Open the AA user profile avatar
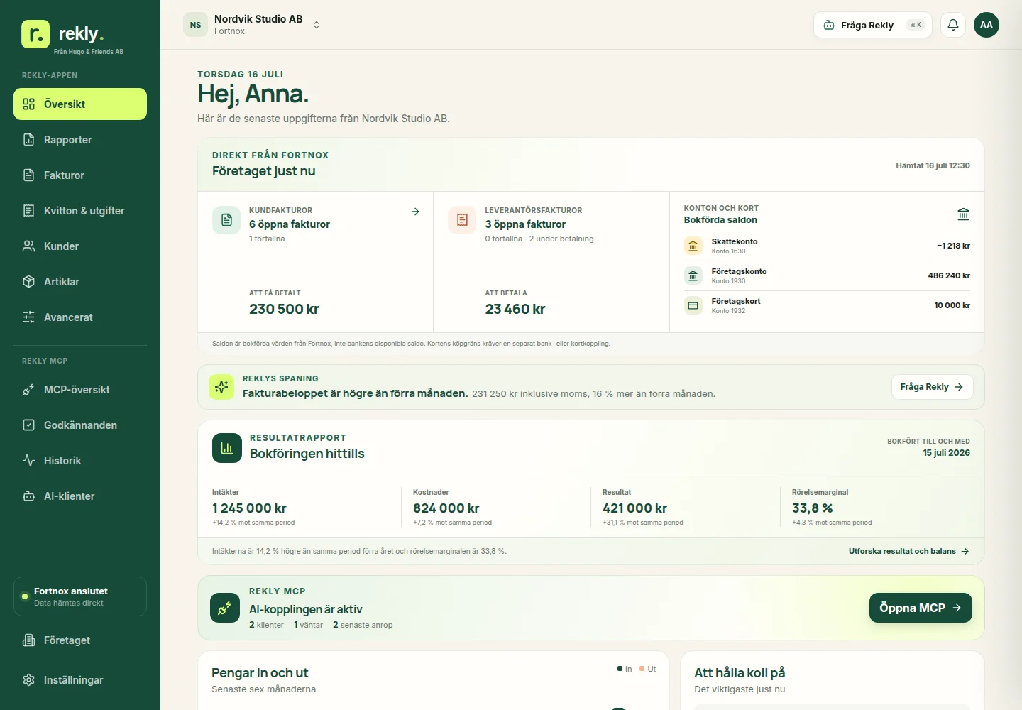Image resolution: width=1022 pixels, height=710 pixels. coord(987,25)
